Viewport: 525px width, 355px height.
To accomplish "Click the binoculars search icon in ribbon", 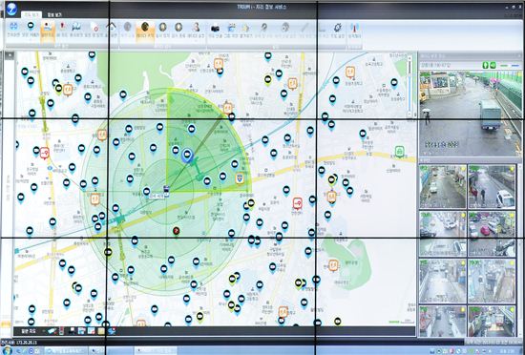I will point(13,27).
